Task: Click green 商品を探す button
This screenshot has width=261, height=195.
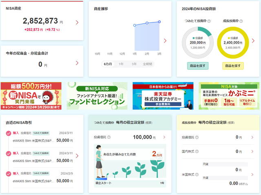Action: [197, 66]
